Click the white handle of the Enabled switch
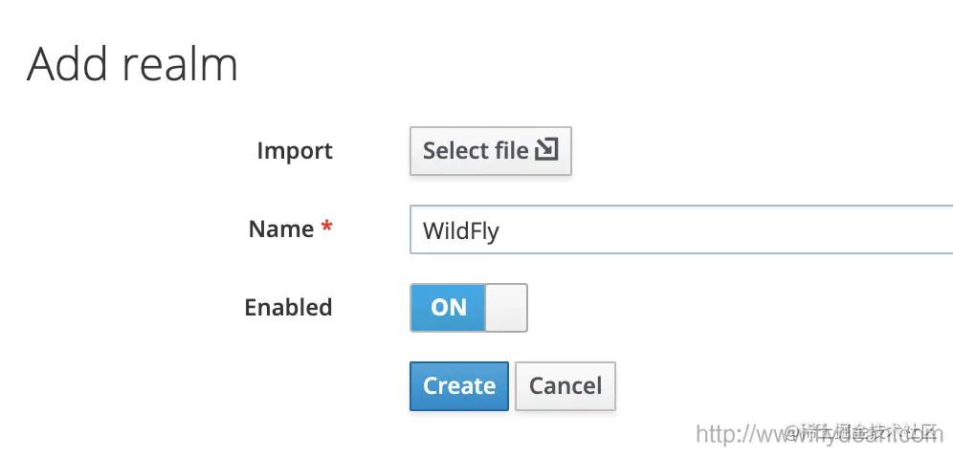 [506, 308]
